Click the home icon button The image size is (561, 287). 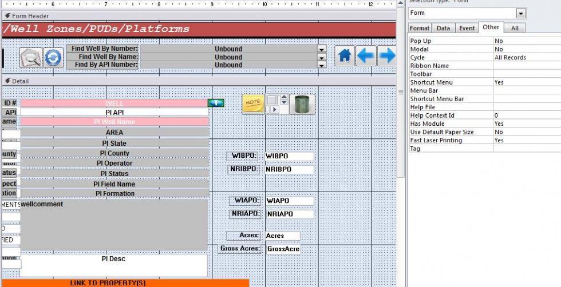345,56
